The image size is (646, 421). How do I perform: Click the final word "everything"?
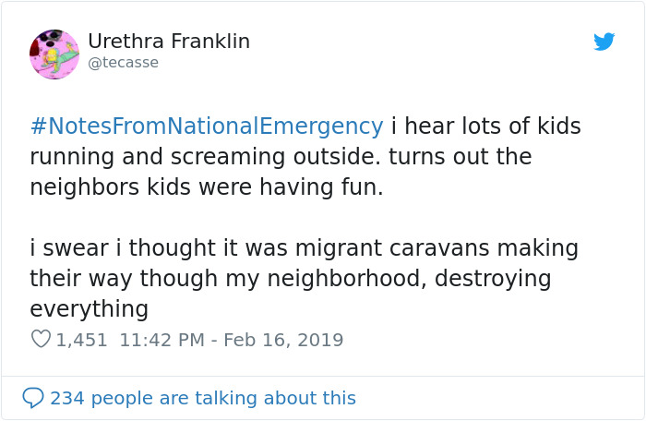pos(89,308)
